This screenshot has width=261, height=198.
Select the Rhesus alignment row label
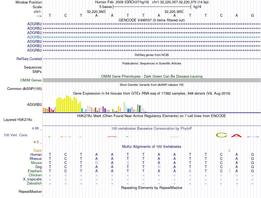[x=36, y=159]
